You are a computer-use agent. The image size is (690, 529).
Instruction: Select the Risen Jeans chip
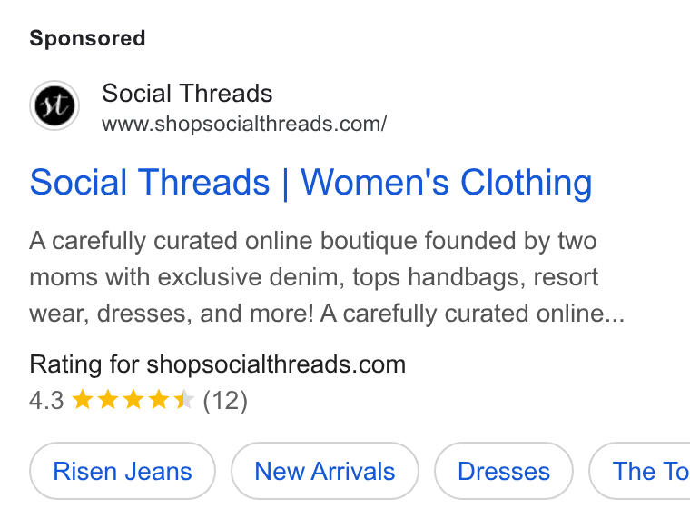123,471
